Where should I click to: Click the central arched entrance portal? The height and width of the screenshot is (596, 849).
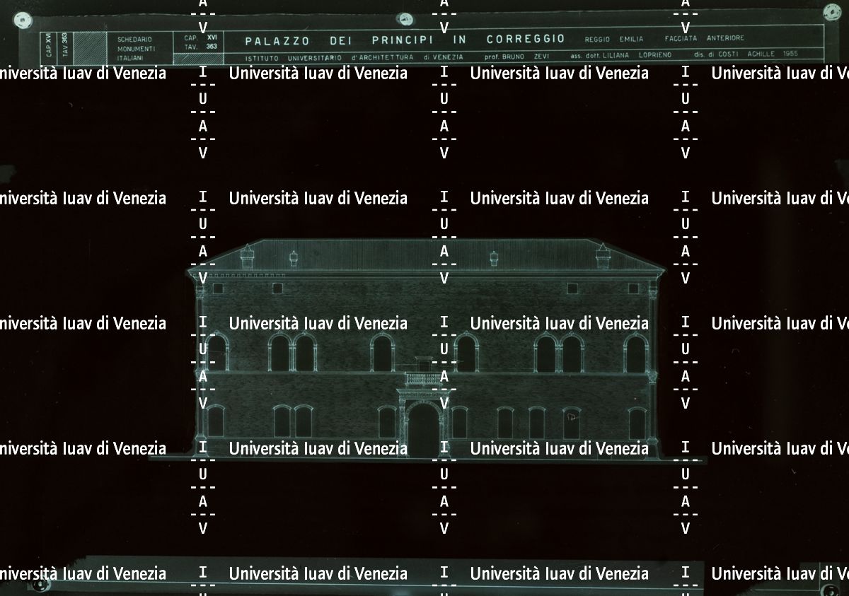pyautogui.click(x=424, y=428)
